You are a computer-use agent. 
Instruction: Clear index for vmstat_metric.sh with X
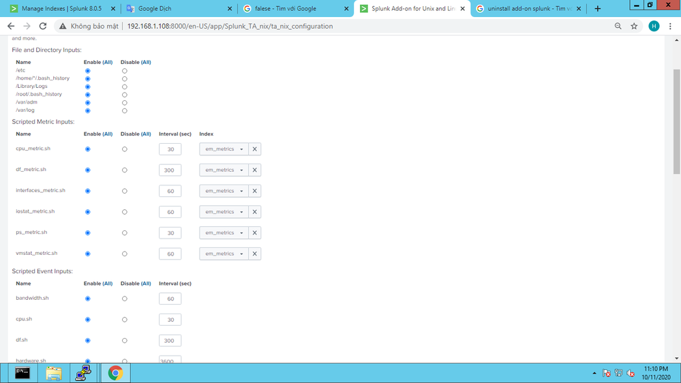(255, 254)
